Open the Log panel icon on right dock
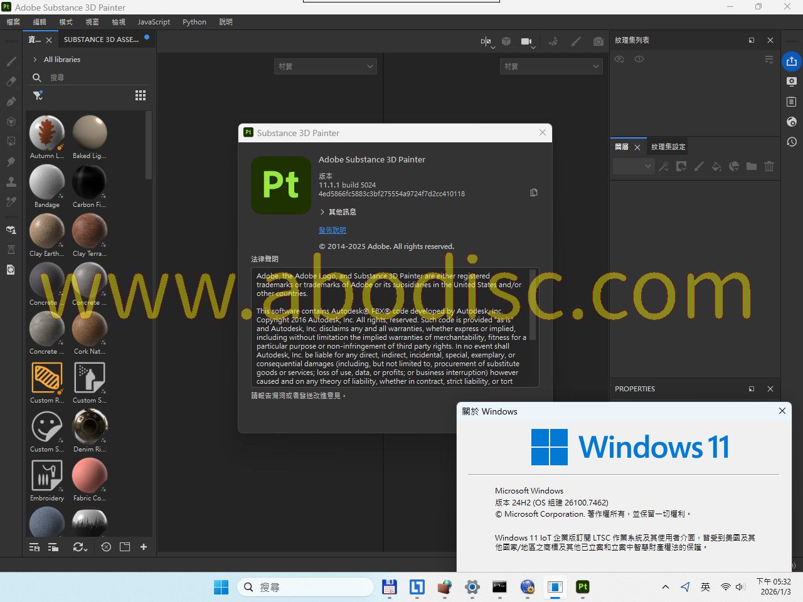Image resolution: width=803 pixels, height=602 pixels. (x=792, y=102)
